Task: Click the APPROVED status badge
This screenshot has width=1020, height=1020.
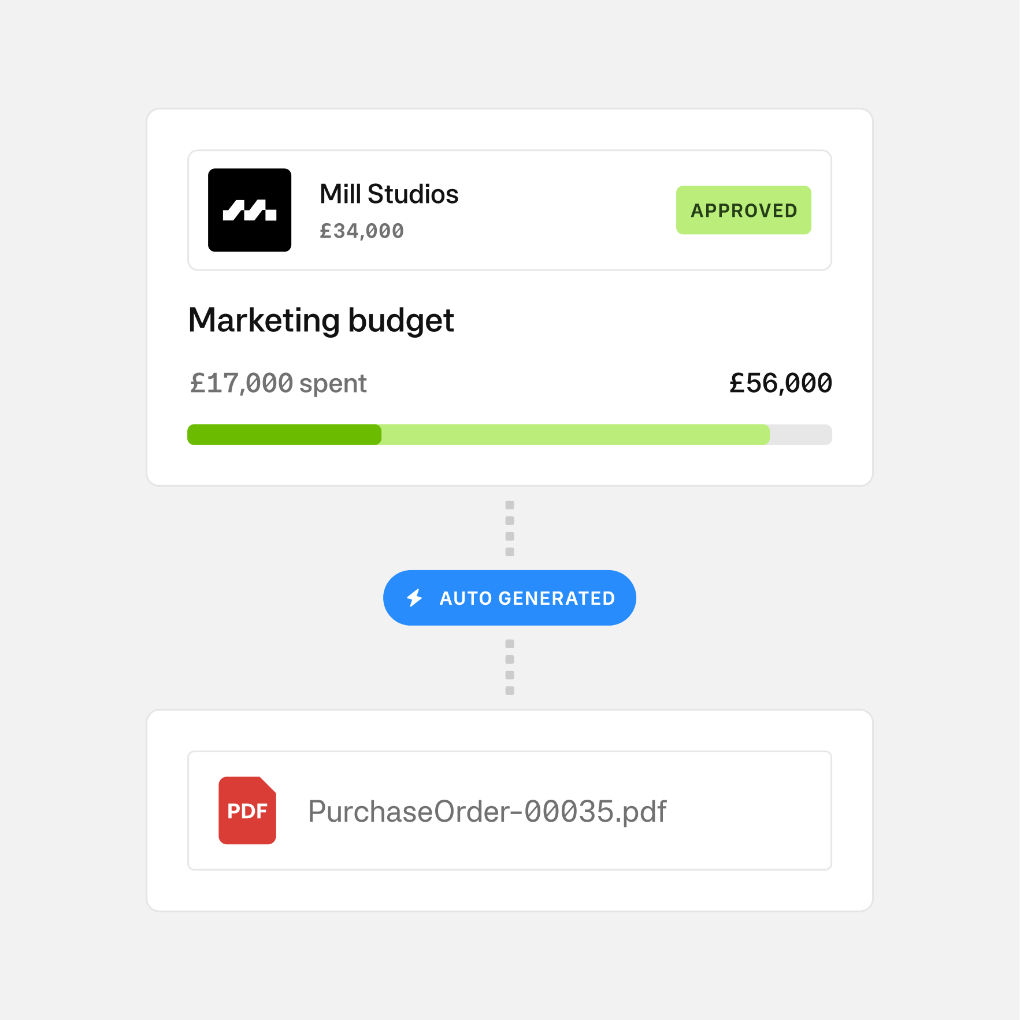Action: [x=743, y=210]
